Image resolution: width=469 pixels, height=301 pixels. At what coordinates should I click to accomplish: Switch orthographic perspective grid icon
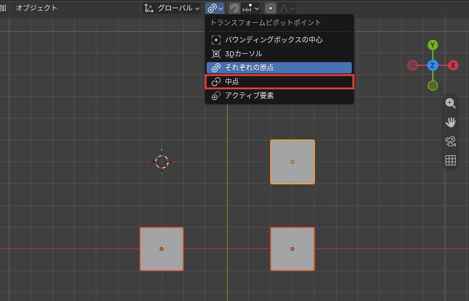[x=451, y=160]
